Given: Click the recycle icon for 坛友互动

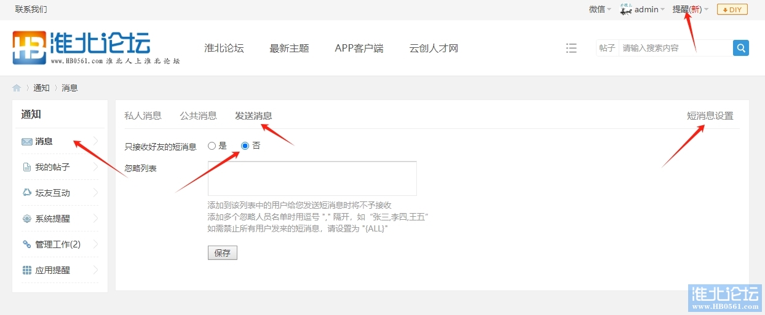Looking at the screenshot, I should 27,193.
